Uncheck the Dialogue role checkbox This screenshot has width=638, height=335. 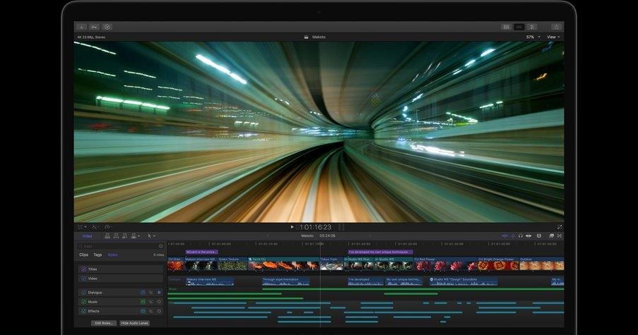[x=84, y=293]
